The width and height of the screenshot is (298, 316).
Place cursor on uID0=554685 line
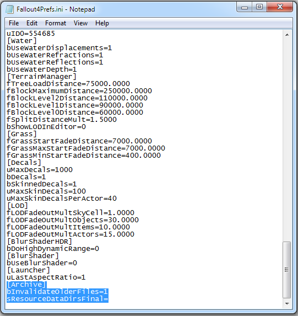tap(31, 34)
